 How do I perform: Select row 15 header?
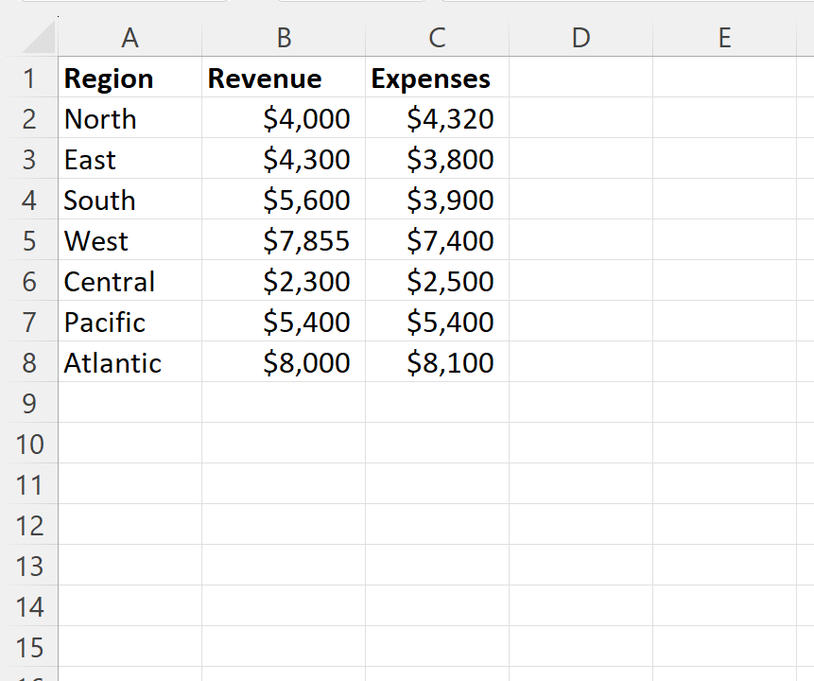click(x=29, y=646)
